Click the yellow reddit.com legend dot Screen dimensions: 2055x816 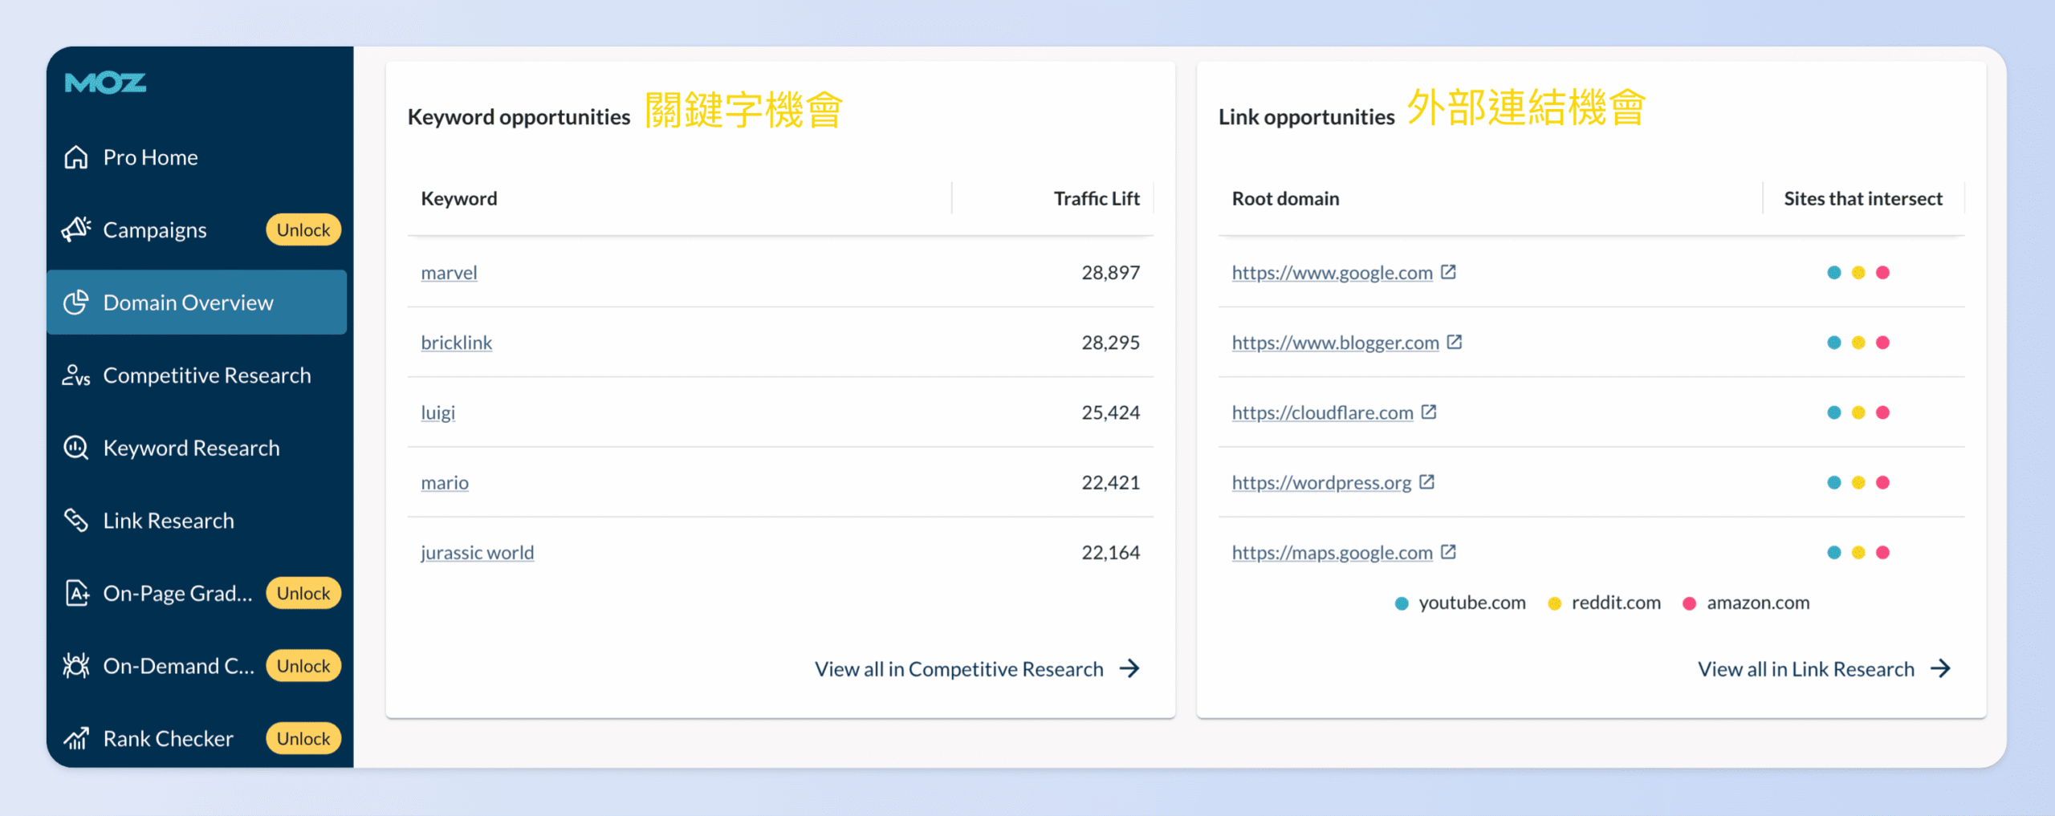1555,603
